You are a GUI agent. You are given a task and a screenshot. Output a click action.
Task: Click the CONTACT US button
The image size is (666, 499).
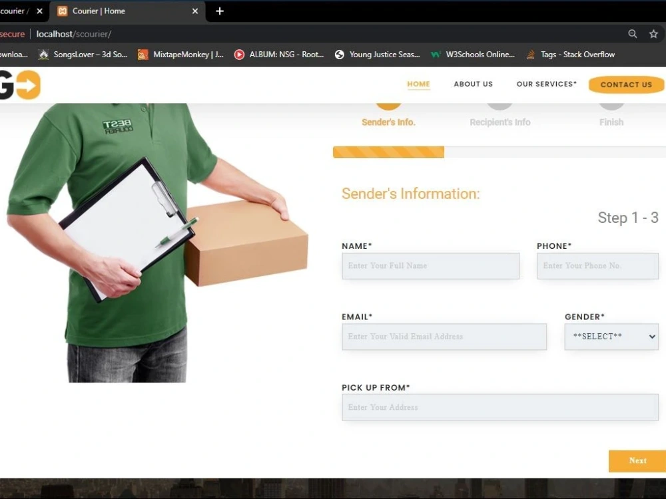(626, 85)
